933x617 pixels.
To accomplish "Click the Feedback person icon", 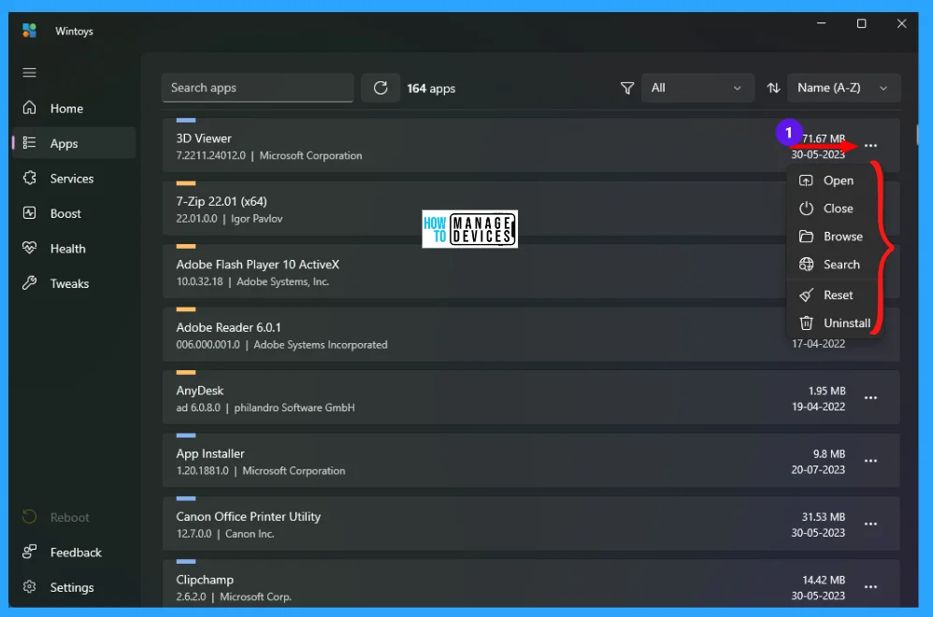I will pyautogui.click(x=29, y=552).
